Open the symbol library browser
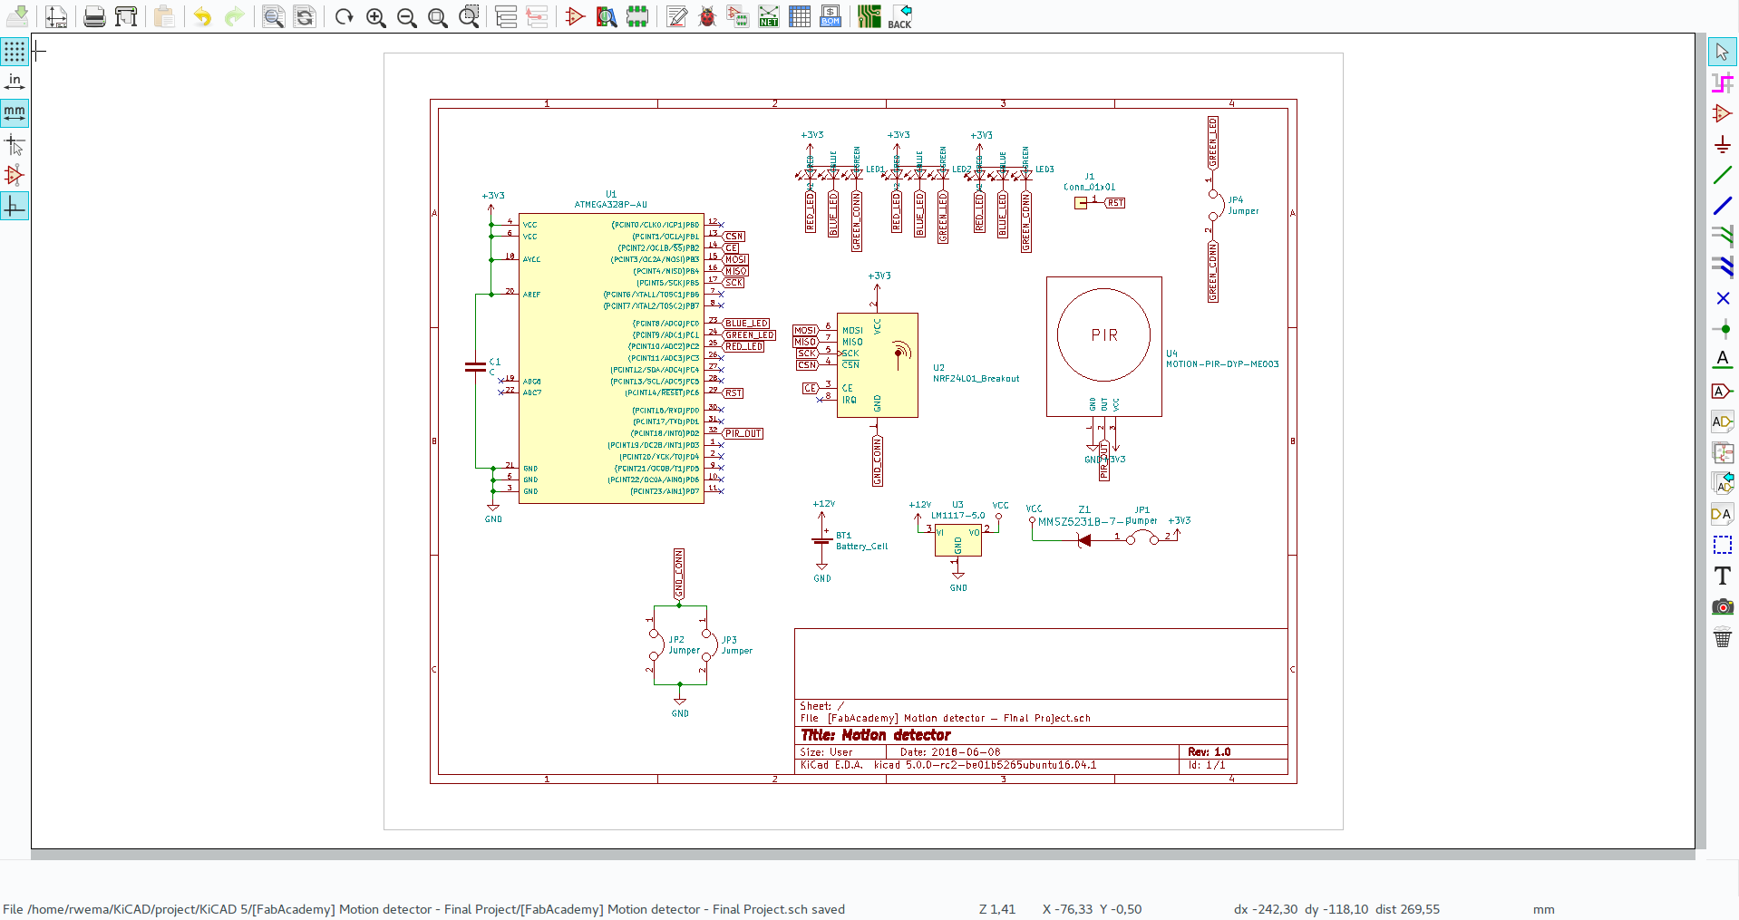 [x=606, y=16]
